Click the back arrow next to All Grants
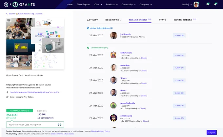Screen dimensions: 223x137 (7, 14)
